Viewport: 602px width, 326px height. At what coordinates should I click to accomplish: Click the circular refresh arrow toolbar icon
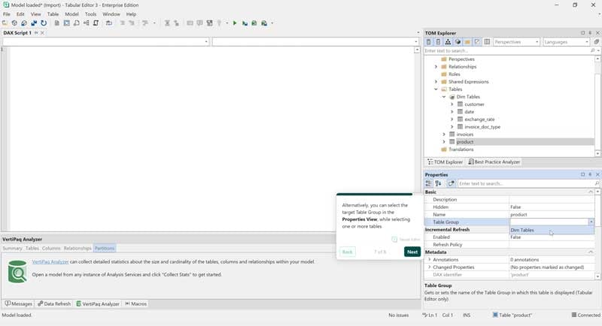[44, 23]
